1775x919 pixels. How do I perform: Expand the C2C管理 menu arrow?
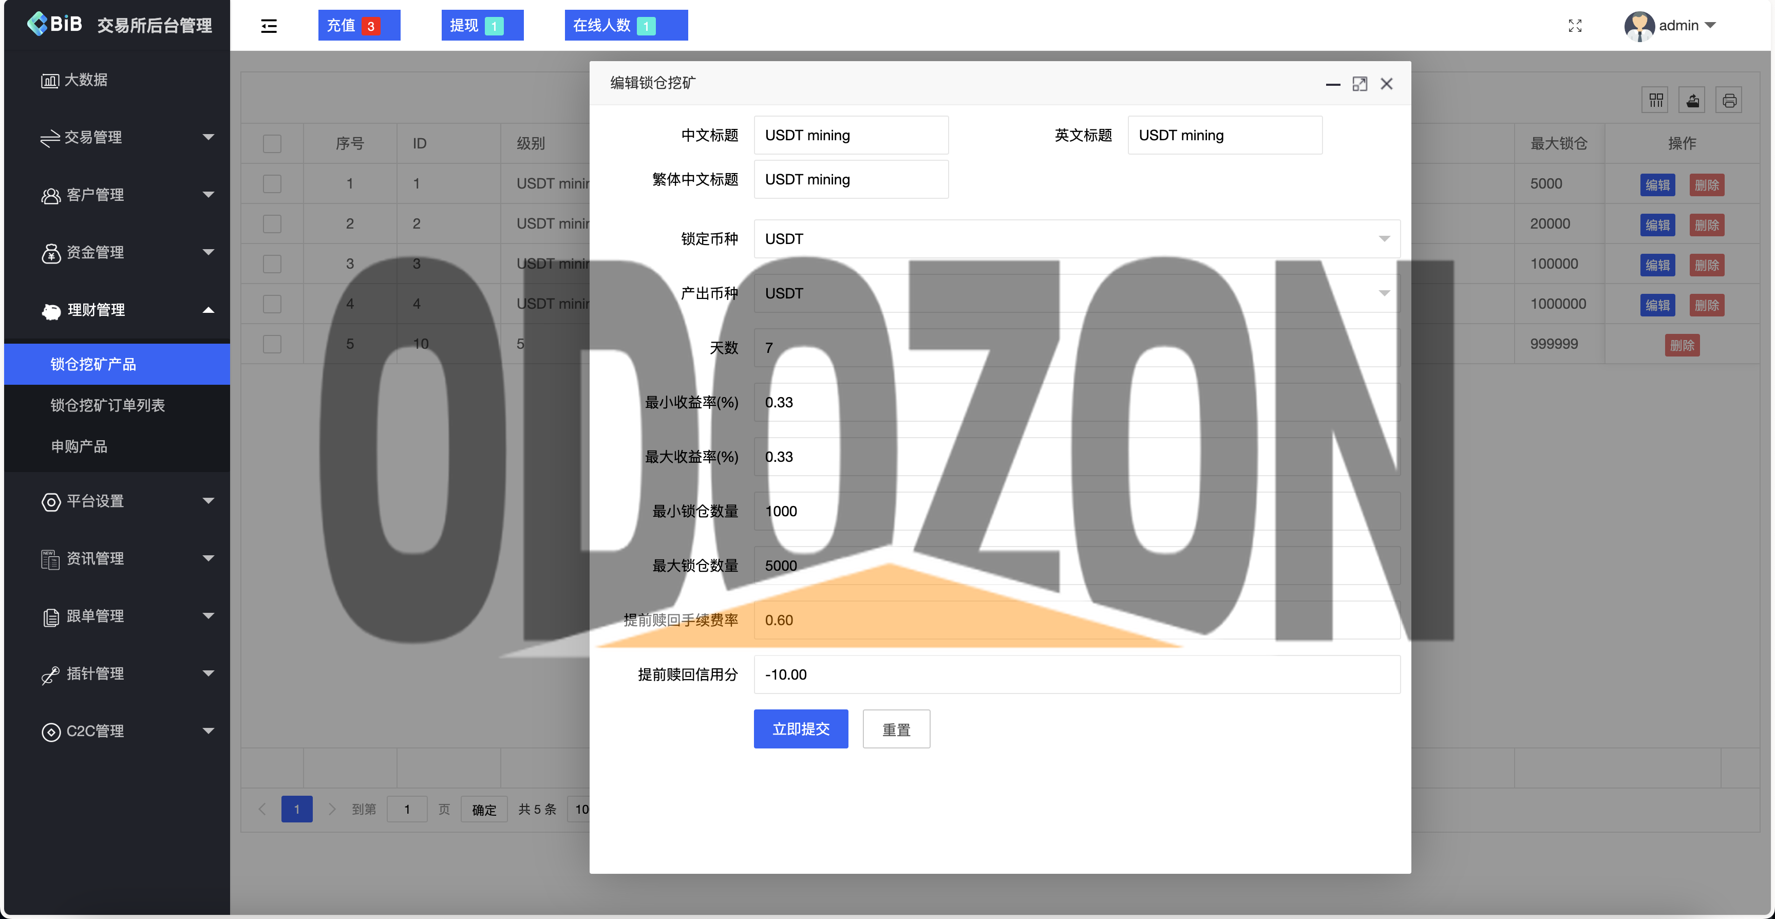(x=208, y=731)
